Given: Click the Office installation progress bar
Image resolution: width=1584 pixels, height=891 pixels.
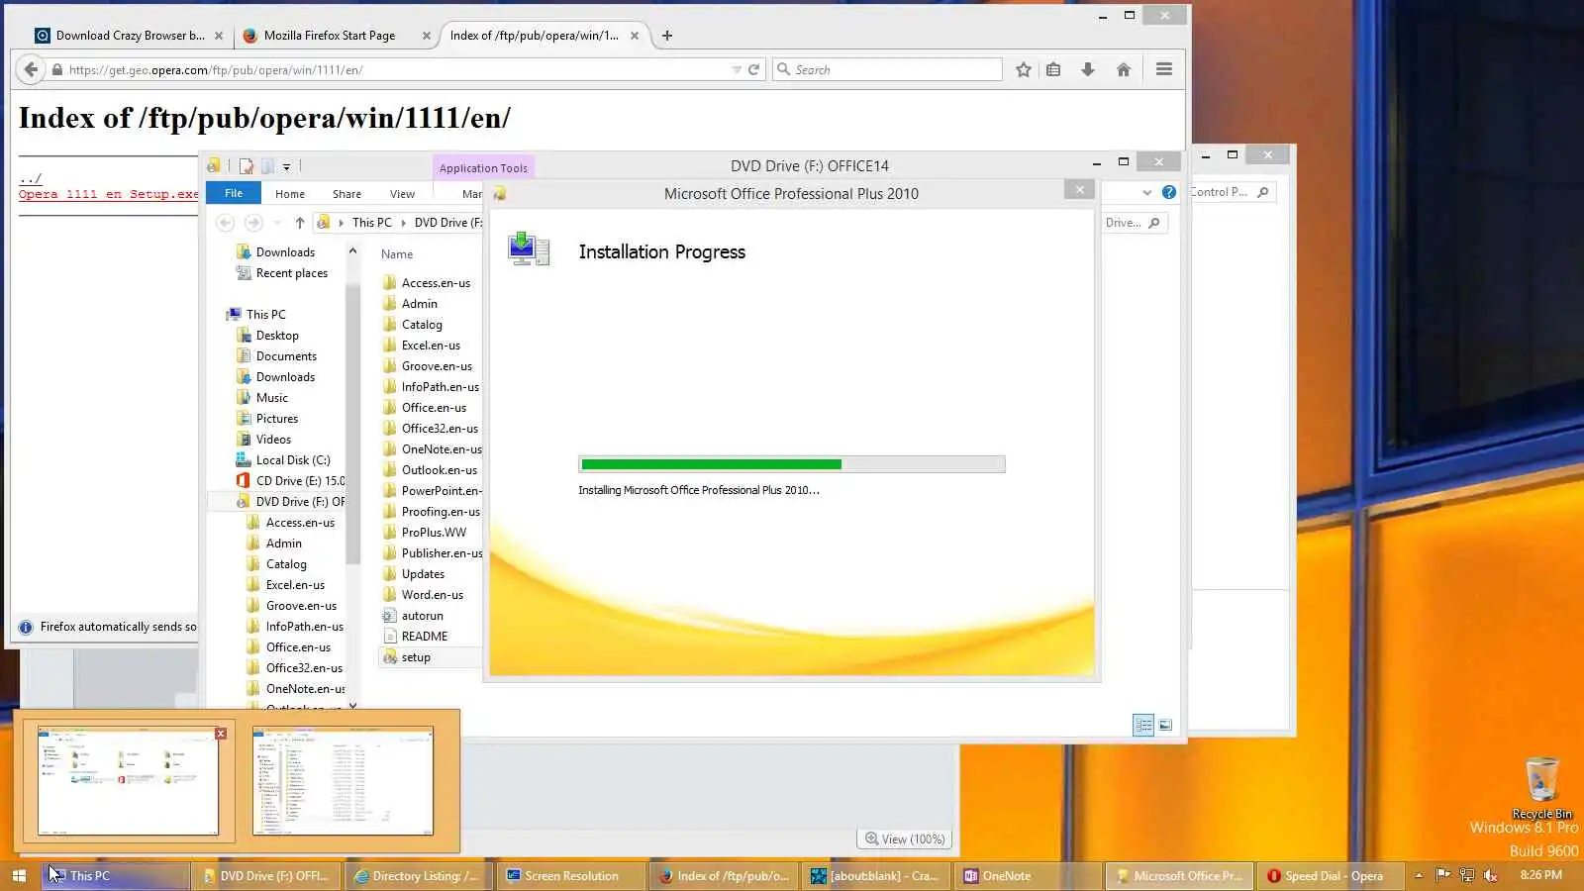Looking at the screenshot, I should pos(792,464).
